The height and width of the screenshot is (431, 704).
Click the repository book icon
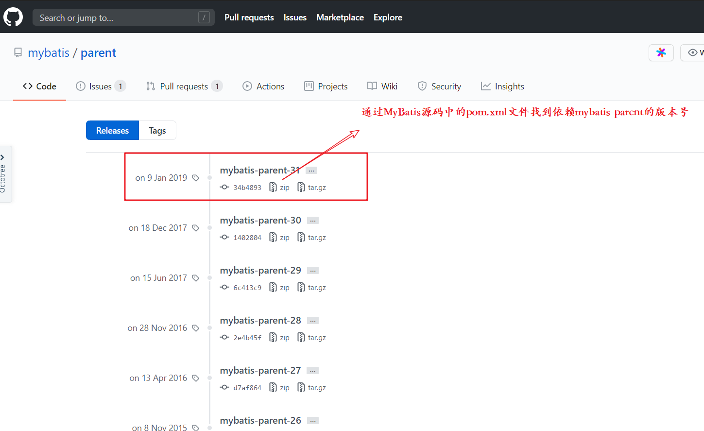click(18, 52)
